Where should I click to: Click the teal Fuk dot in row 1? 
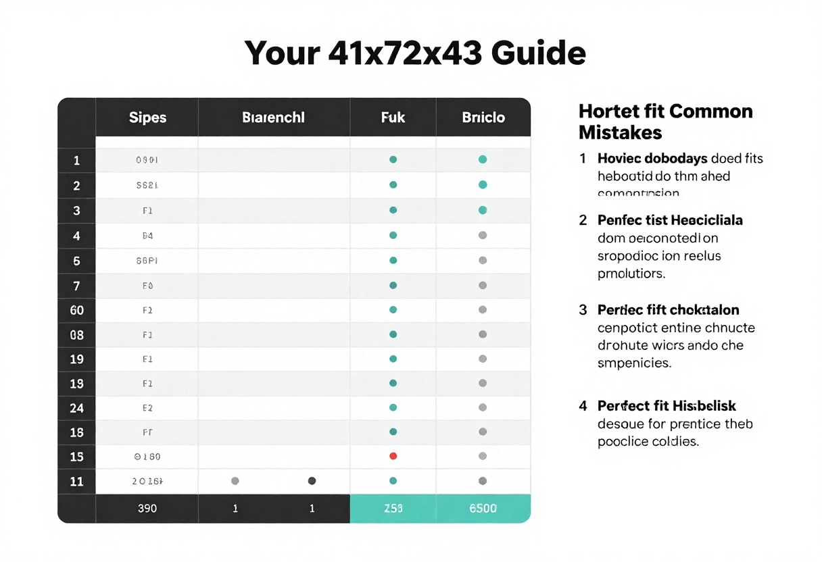(393, 160)
